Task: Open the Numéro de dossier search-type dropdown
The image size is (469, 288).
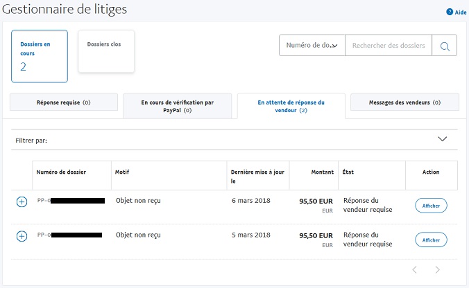Action: pyautogui.click(x=312, y=46)
